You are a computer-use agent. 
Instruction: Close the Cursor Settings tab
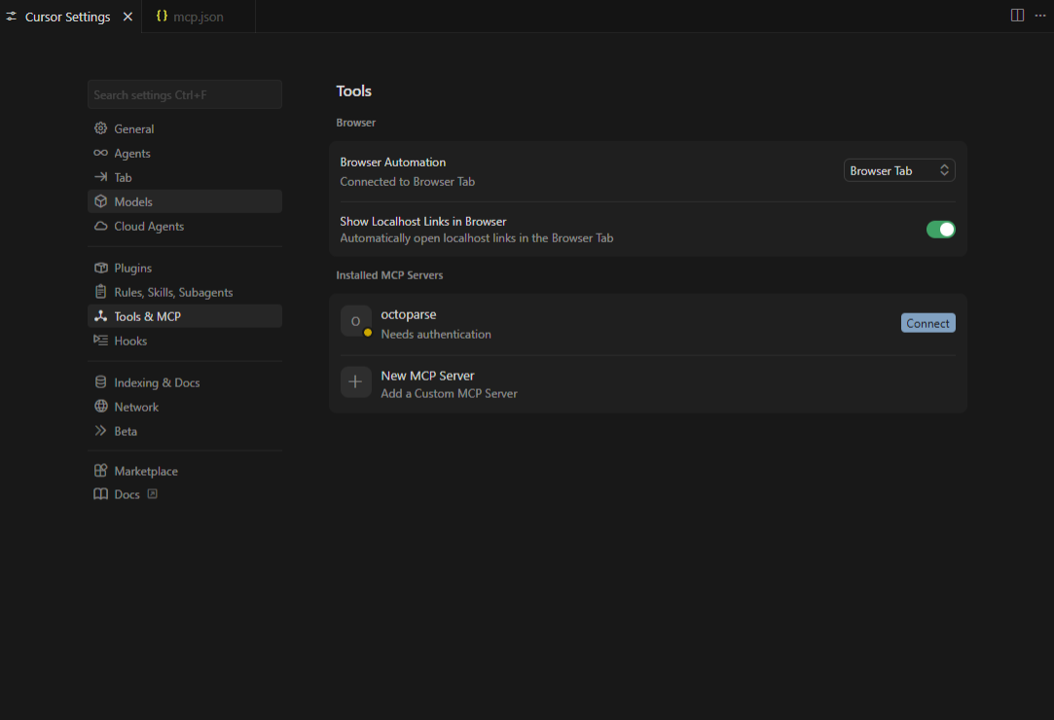point(127,17)
